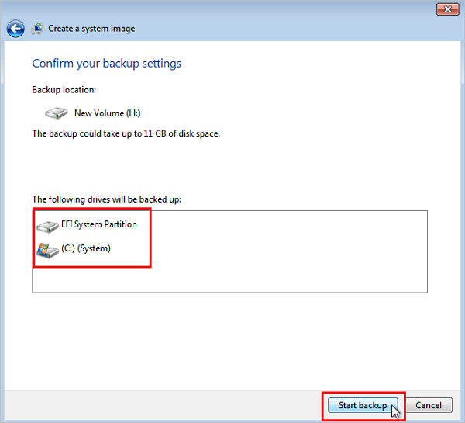This screenshot has height=423, width=465.
Task: Click the blue Back arrow button
Action: 15,29
